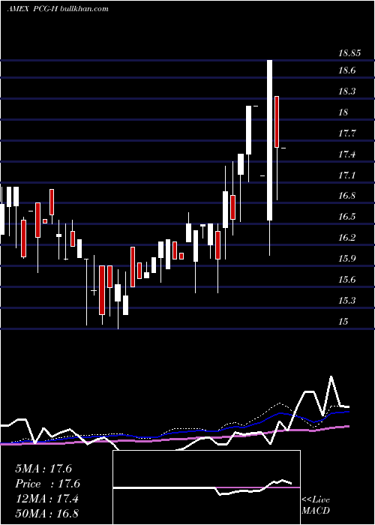This screenshot has width=375, height=525.
Task: Click the '5MA : 17.6' legend entry
Action: [43, 469]
